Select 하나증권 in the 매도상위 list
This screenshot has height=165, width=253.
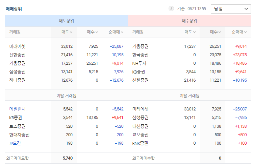tap(17, 80)
